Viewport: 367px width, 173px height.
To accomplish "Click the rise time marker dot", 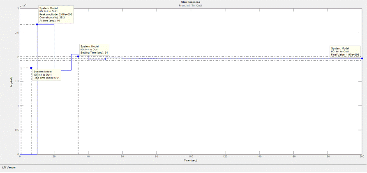I will 31,68.
